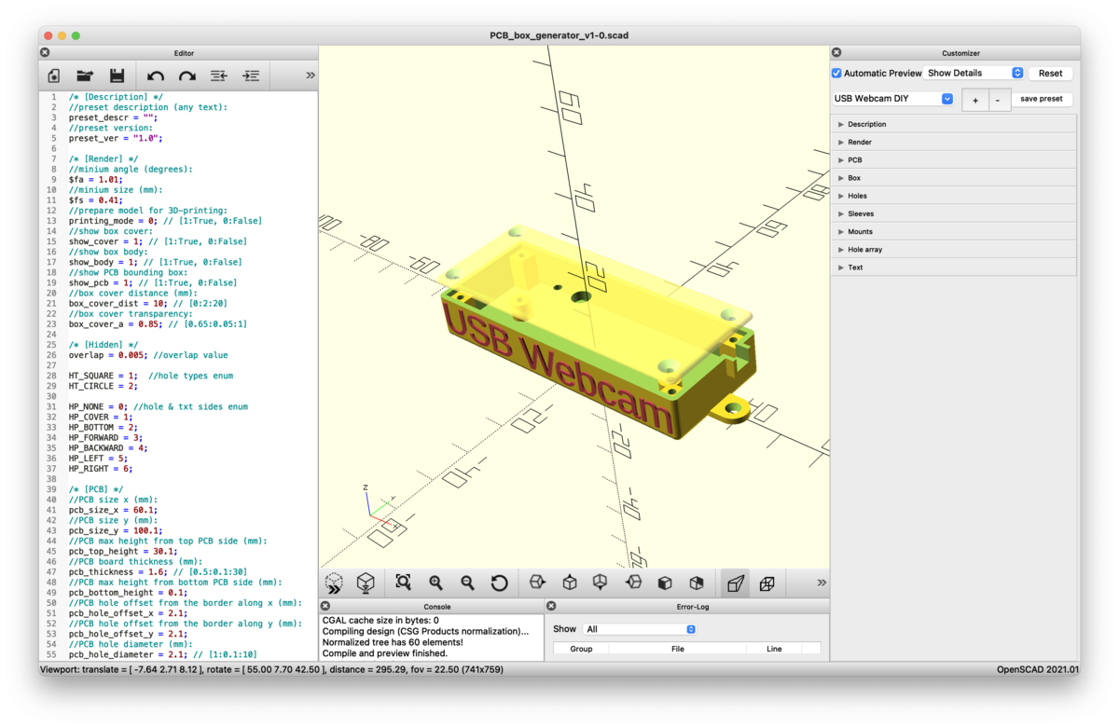Image resolution: width=1119 pixels, height=727 pixels.
Task: Run Render using the cube hourglass icon
Action: click(x=366, y=583)
